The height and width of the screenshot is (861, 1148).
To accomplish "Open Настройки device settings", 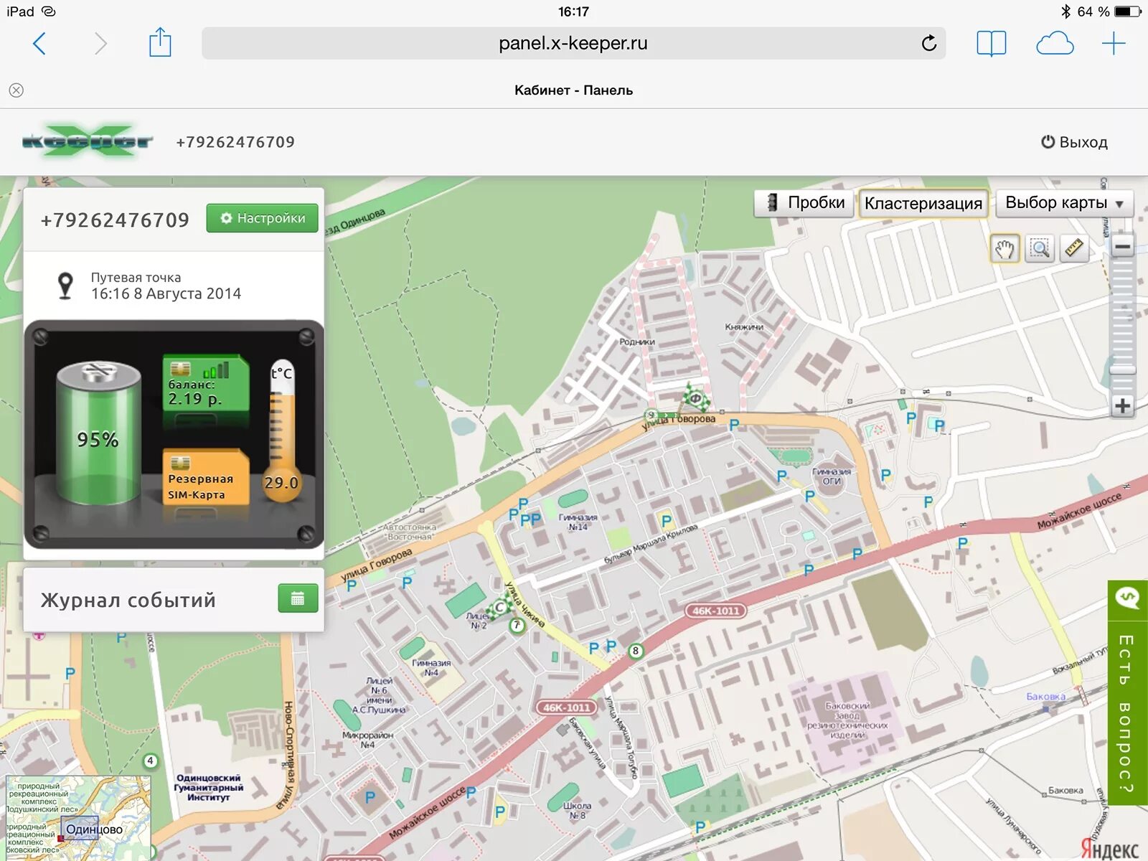I will click(263, 218).
